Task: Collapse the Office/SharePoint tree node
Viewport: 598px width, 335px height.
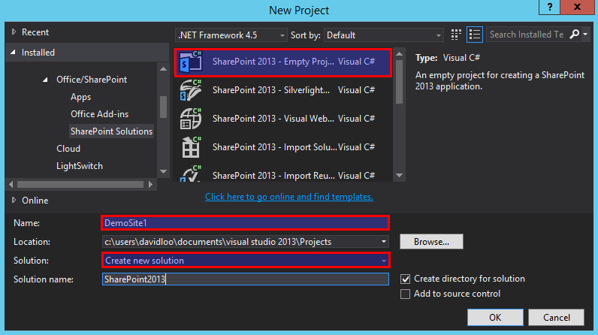Action: tap(45, 80)
